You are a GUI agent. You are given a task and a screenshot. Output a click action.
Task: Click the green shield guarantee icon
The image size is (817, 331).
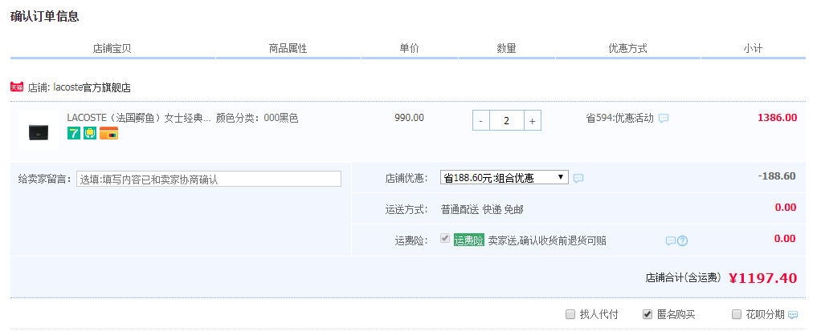[x=90, y=134]
